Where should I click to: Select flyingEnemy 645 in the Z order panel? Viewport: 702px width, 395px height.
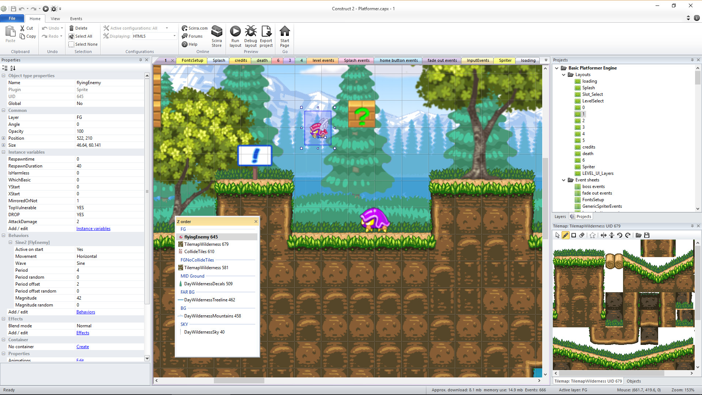click(201, 237)
